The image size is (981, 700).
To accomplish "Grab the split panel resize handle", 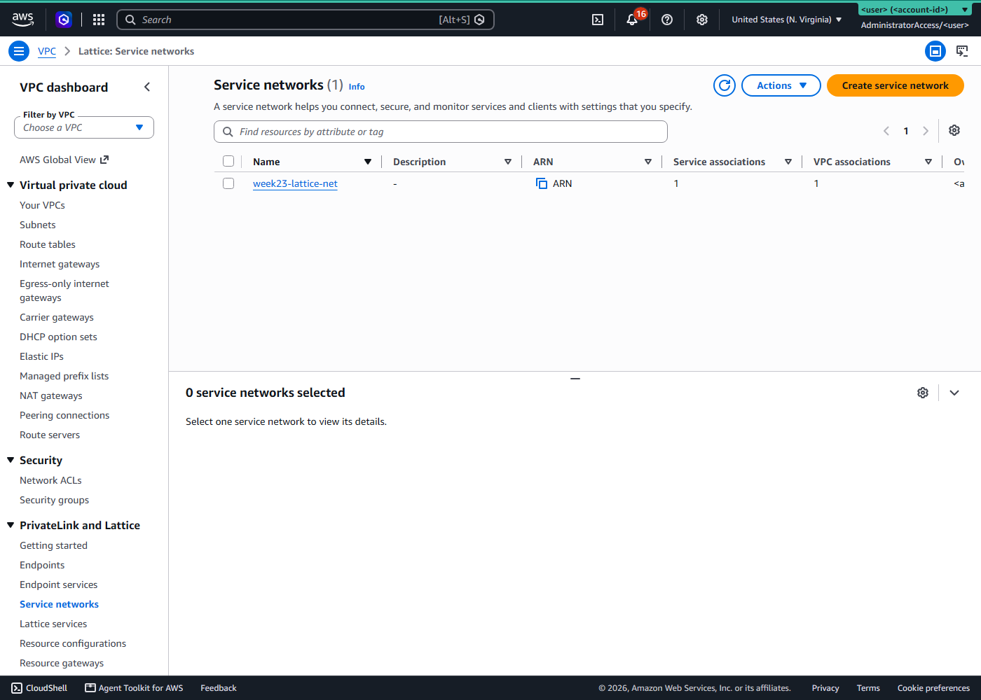I will [575, 379].
